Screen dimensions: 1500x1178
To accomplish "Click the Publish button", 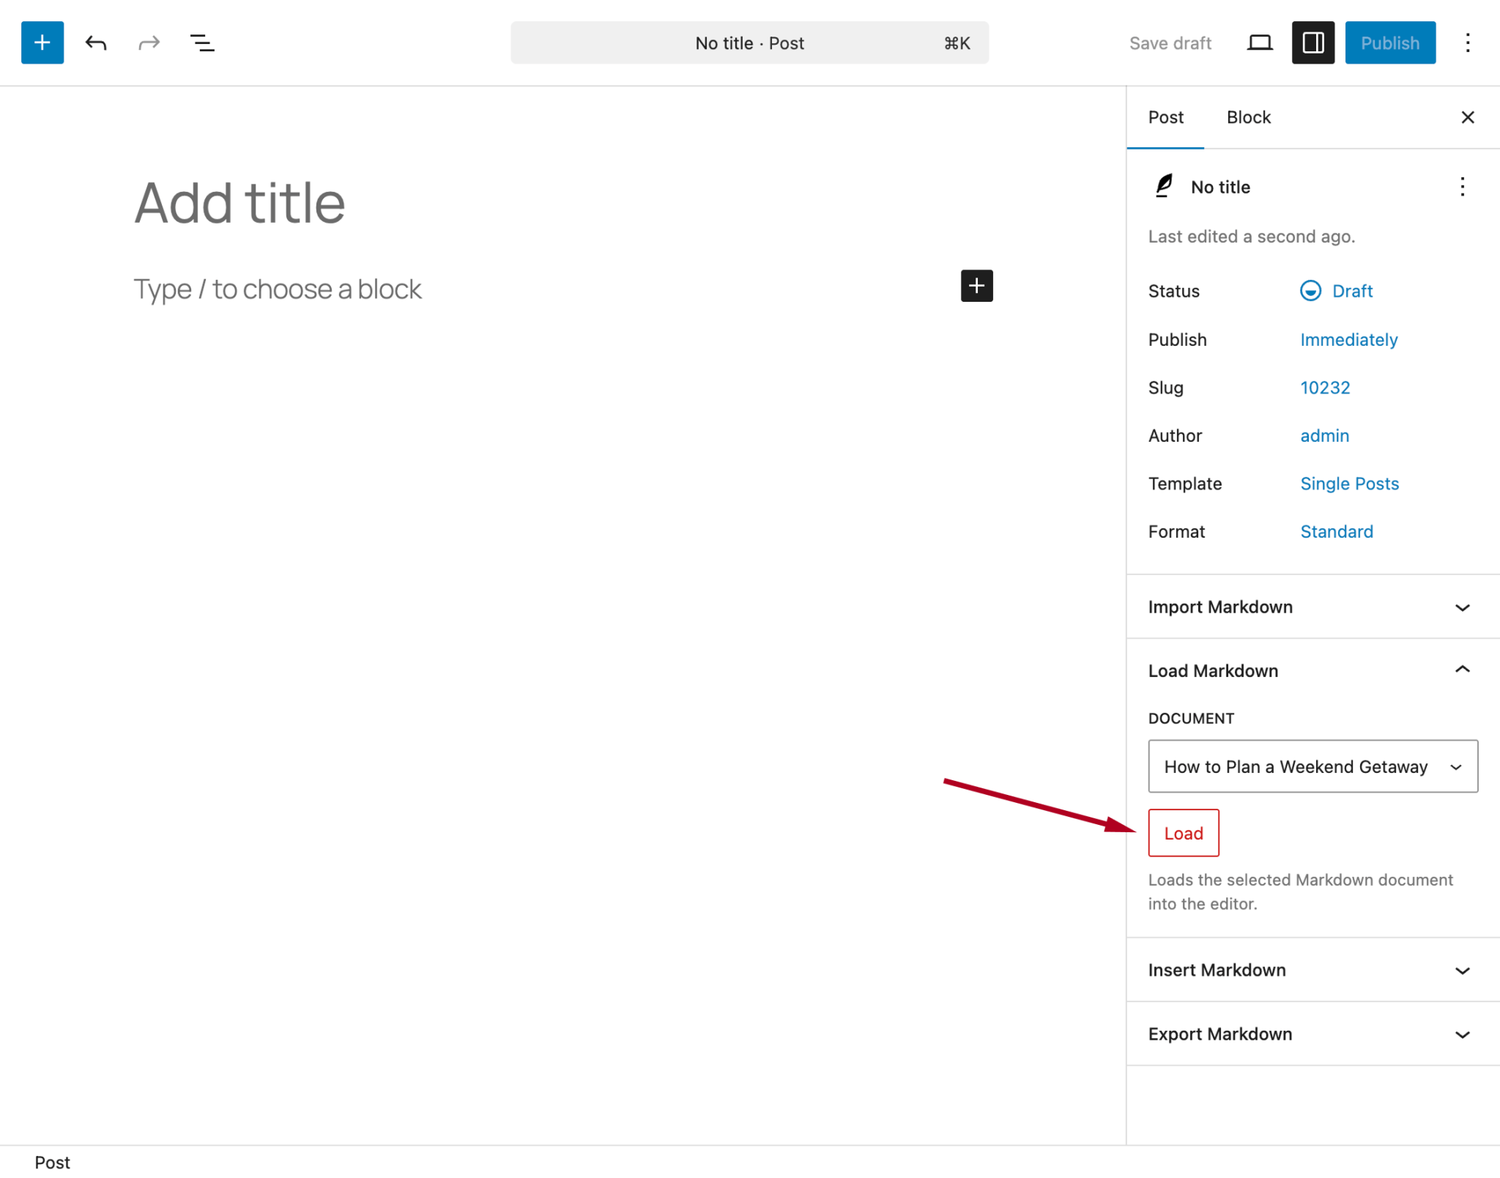I will [1389, 42].
